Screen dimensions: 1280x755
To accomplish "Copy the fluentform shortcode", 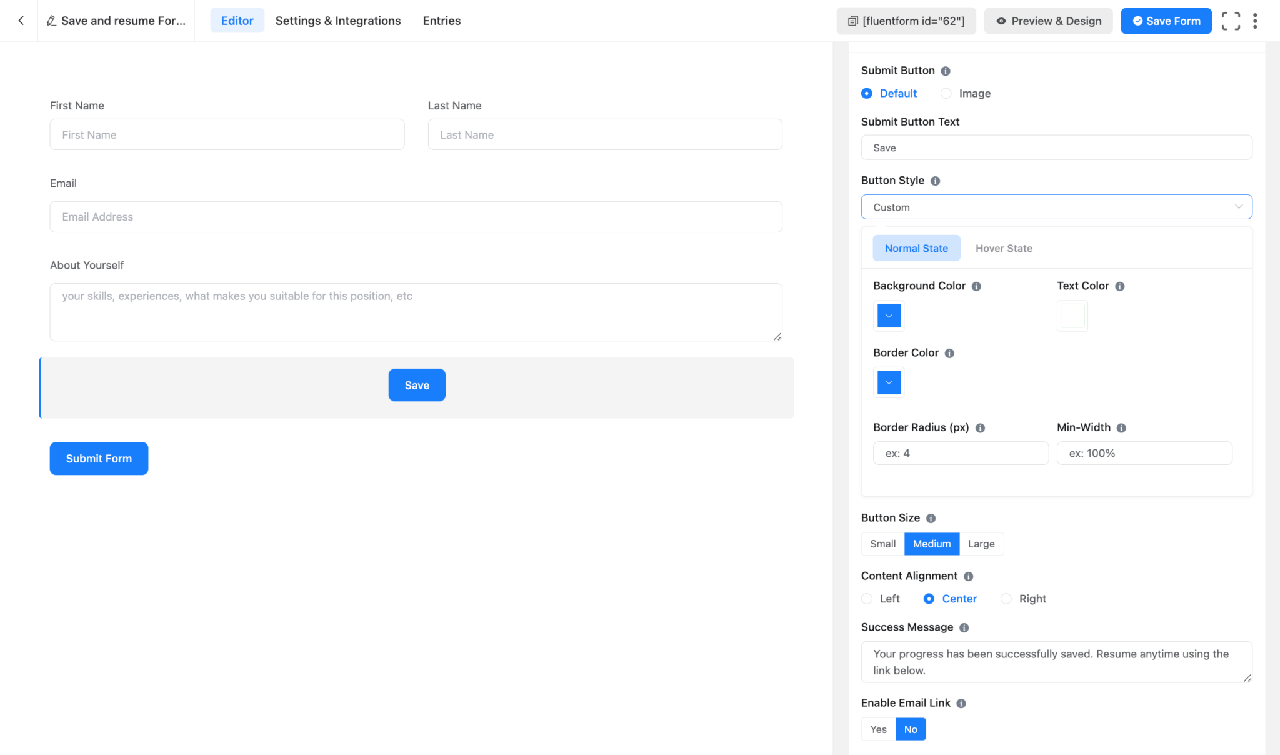I will tap(906, 21).
